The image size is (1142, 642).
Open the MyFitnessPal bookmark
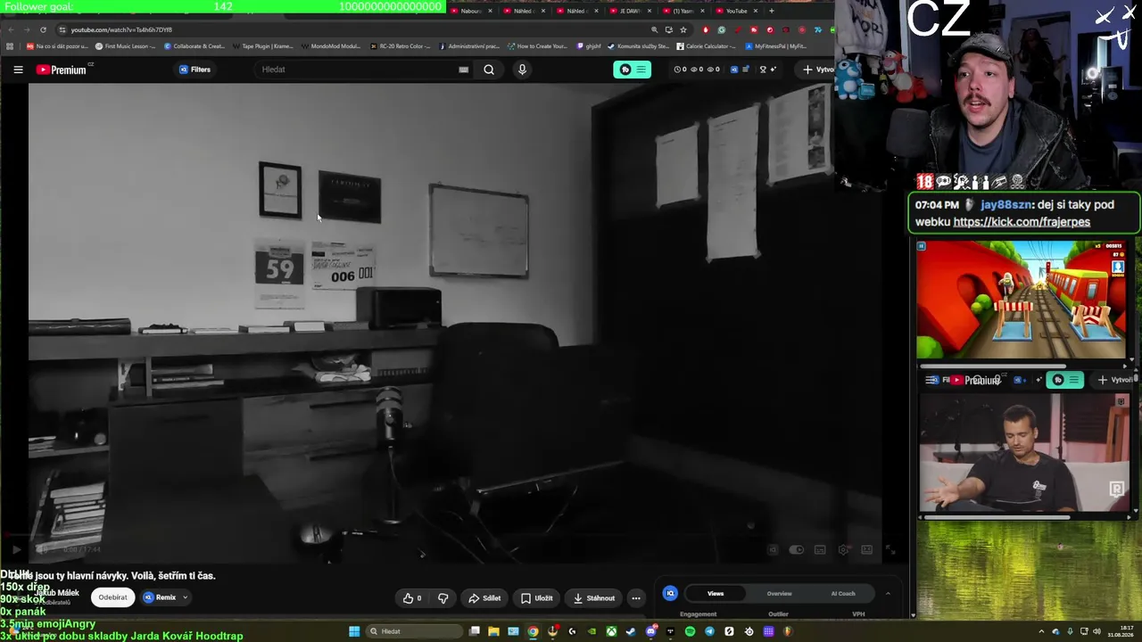point(775,46)
